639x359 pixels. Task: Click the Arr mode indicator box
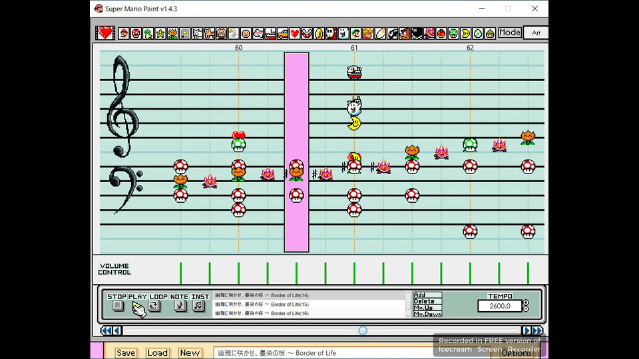point(536,33)
